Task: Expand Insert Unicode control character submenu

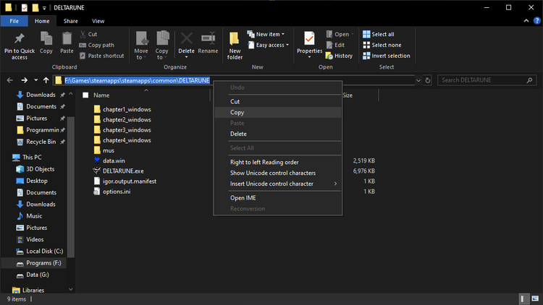Action: [278, 184]
